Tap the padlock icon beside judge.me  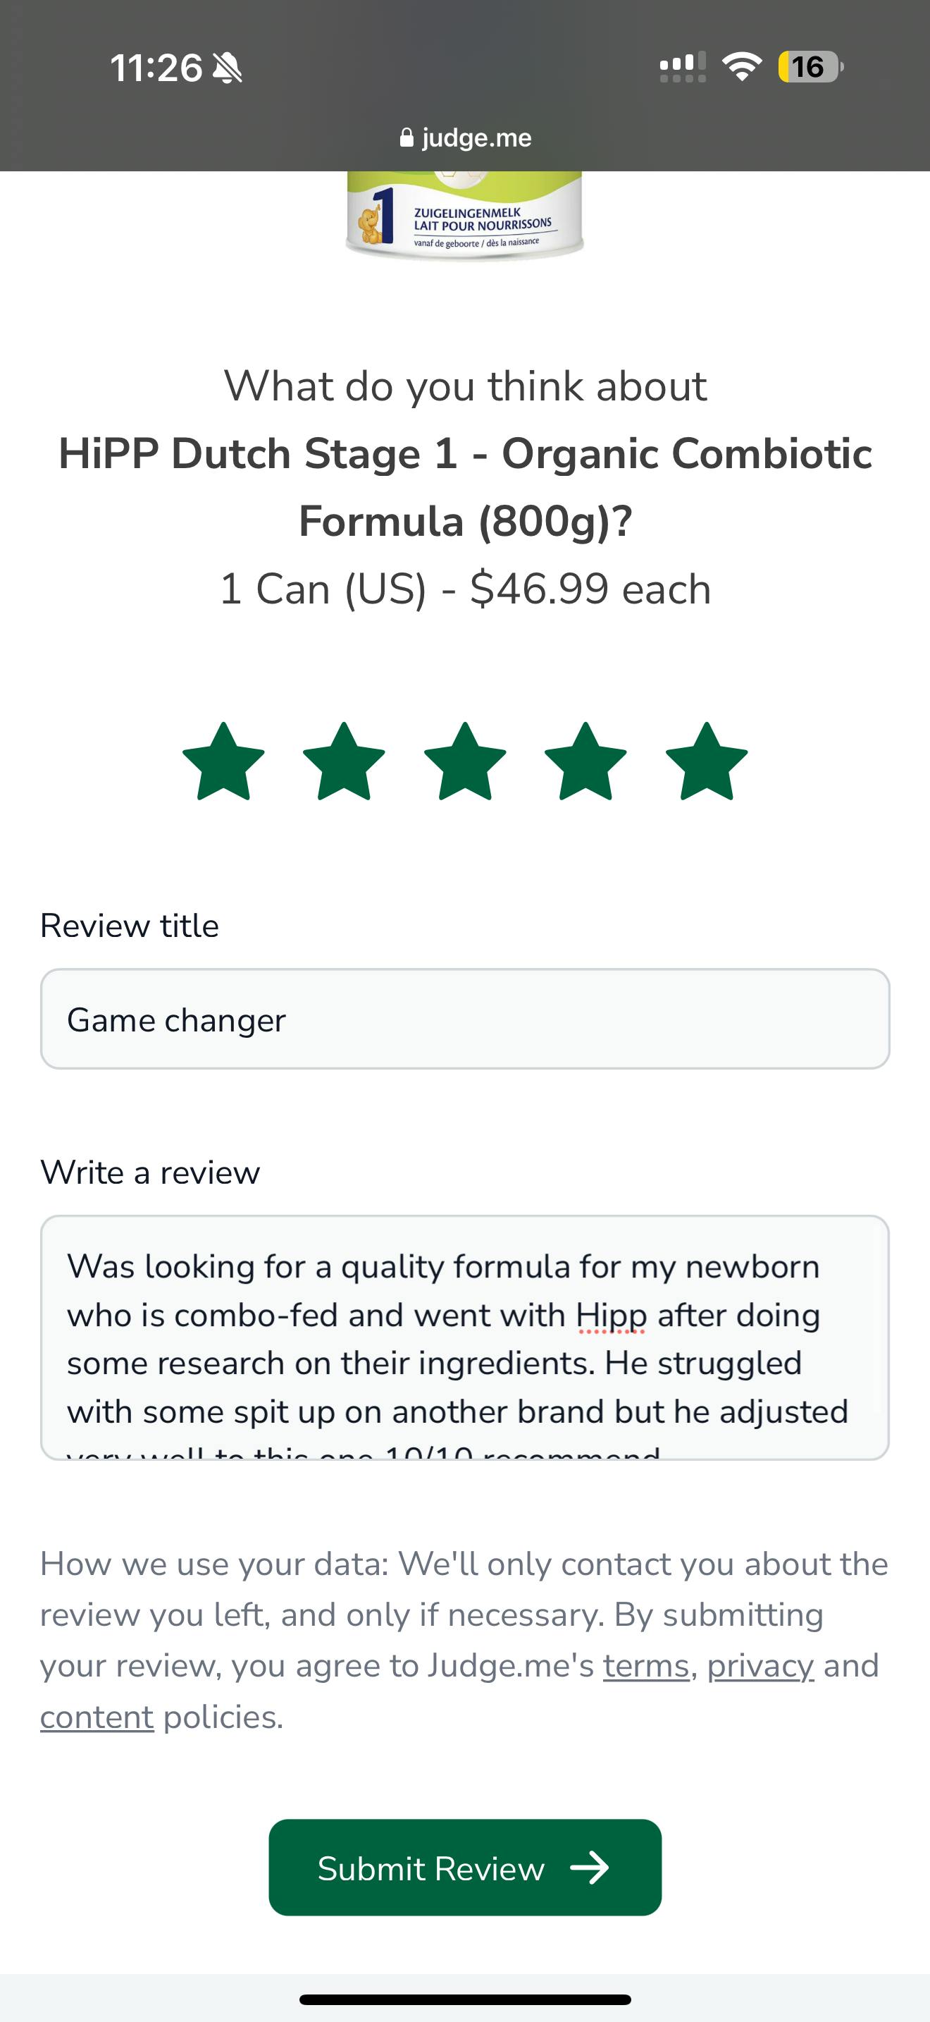407,138
